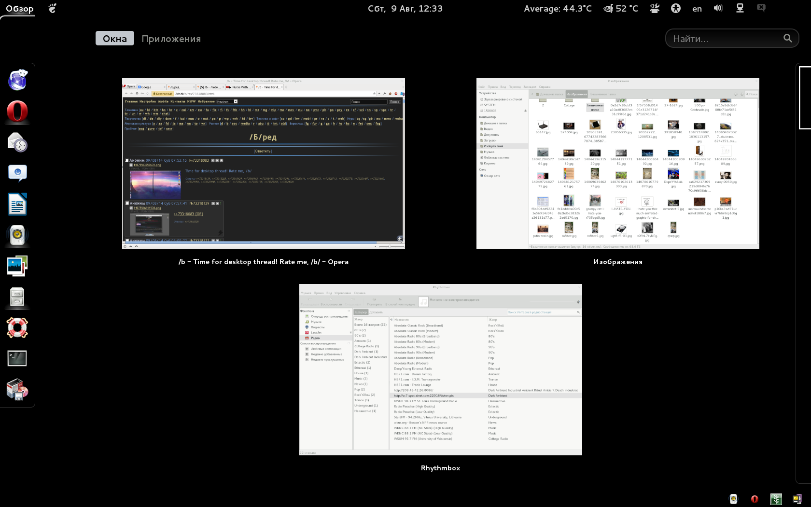Open the Evolution mail and clock icon

[x=17, y=142]
